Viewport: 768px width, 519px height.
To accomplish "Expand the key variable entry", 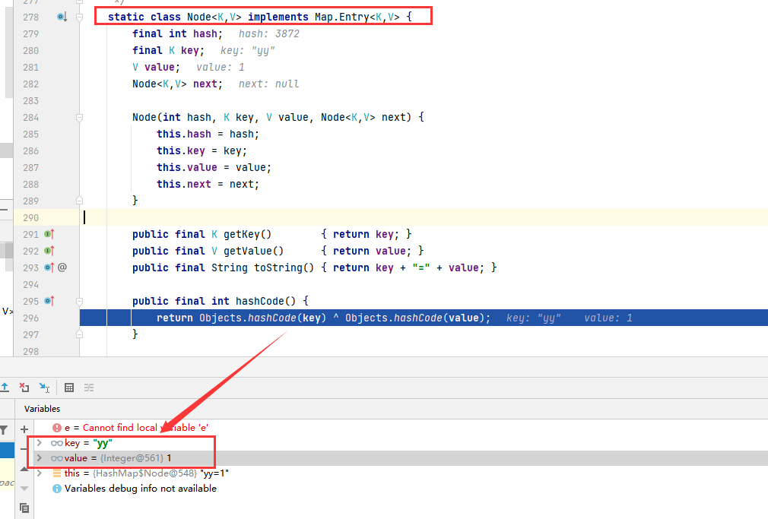I will point(40,441).
